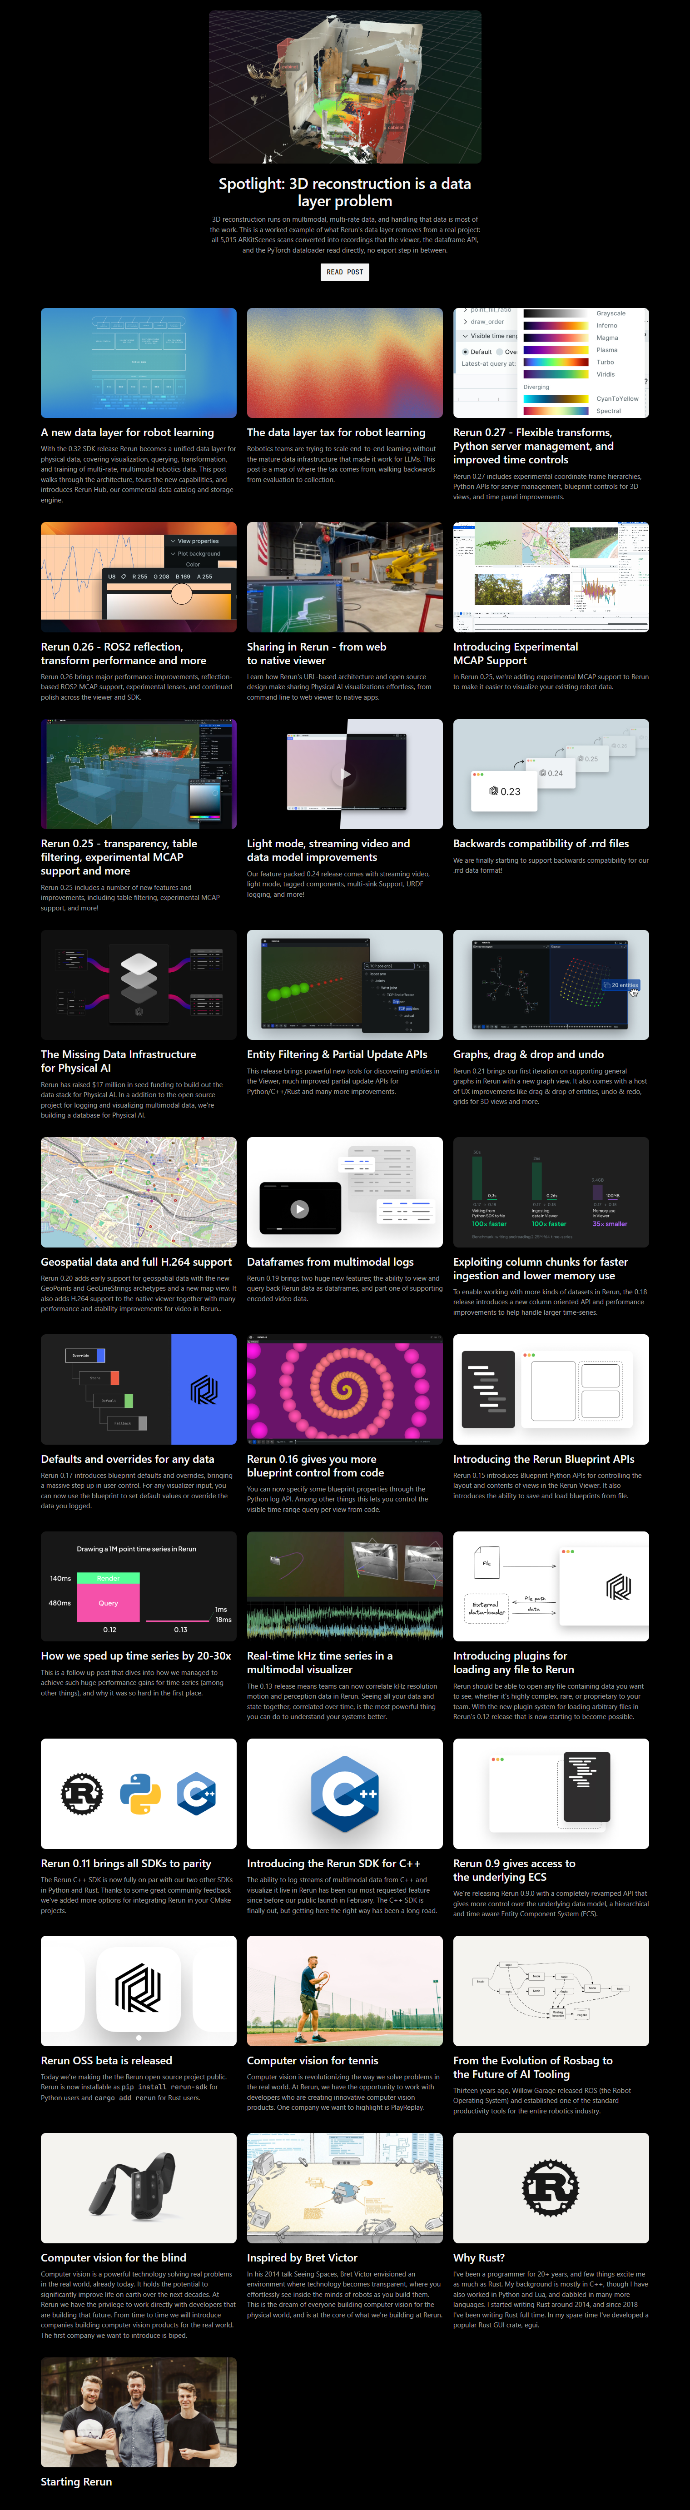Open the green waveform kHz time series thumbnail
The width and height of the screenshot is (690, 2510).
coord(345,1586)
